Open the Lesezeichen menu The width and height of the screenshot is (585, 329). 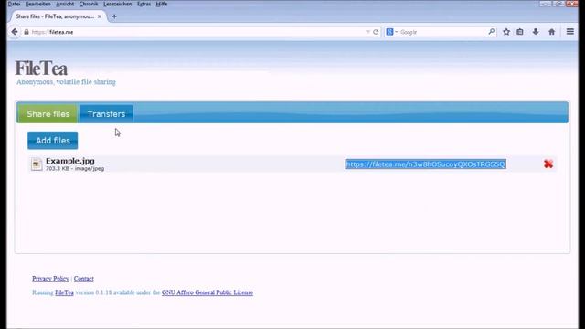pyautogui.click(x=118, y=4)
